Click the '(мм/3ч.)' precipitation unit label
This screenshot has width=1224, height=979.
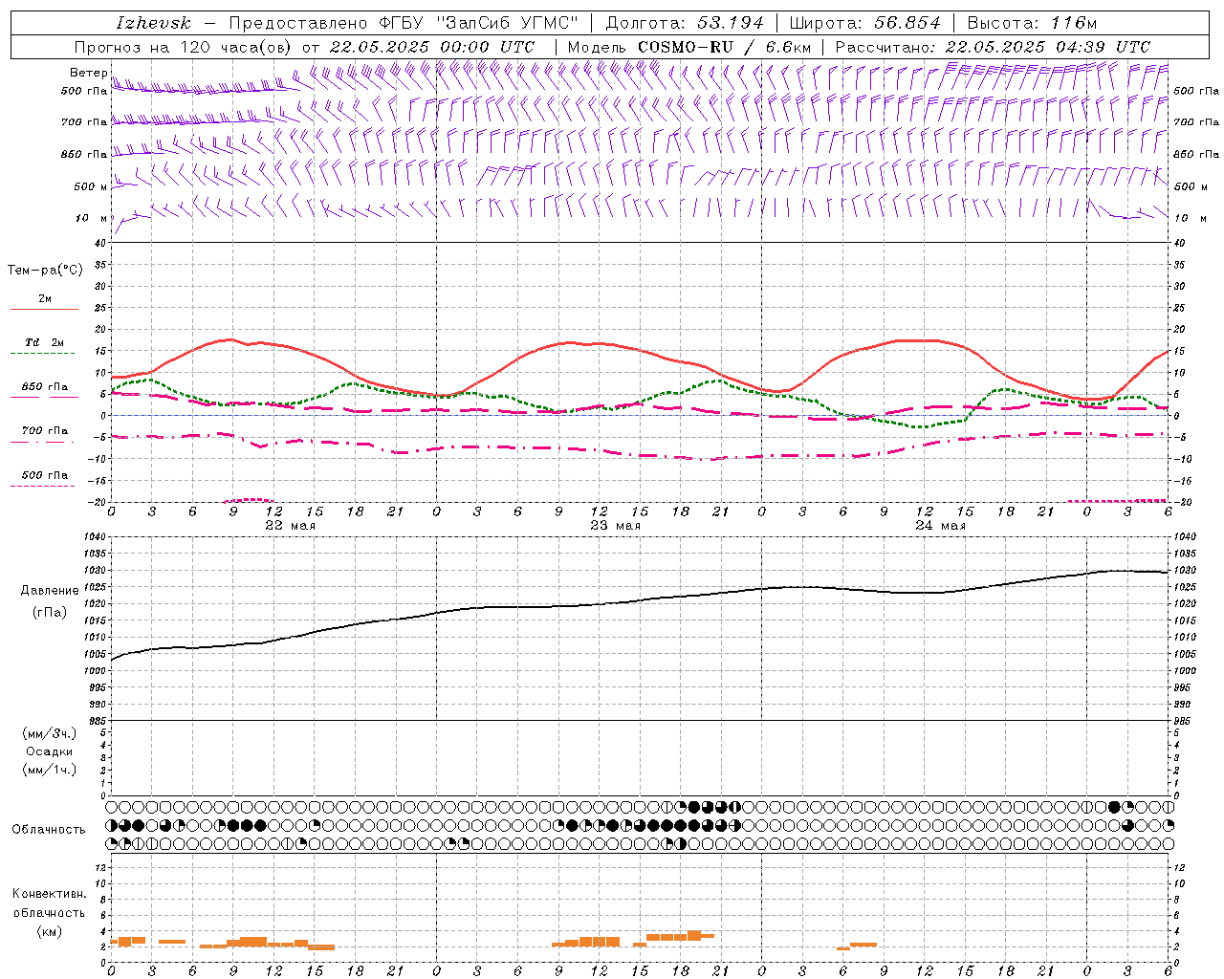tap(50, 733)
